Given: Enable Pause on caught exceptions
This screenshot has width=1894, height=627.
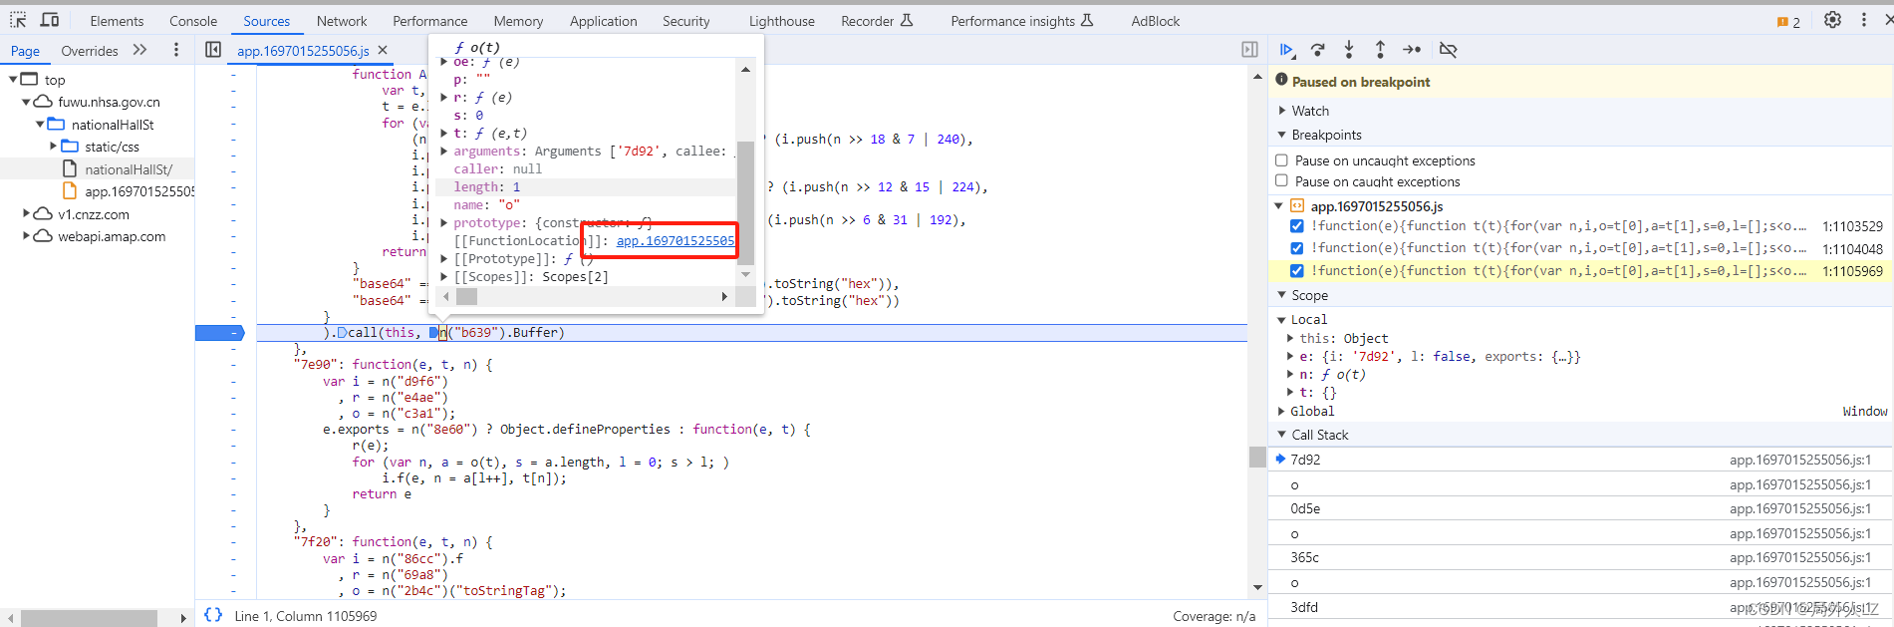Looking at the screenshot, I should (x=1281, y=181).
